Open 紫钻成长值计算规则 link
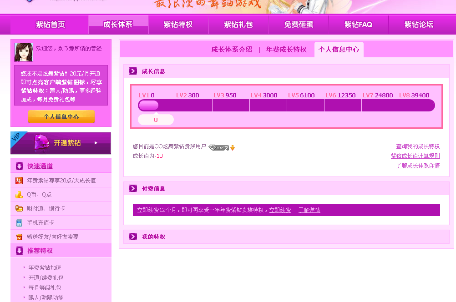The image size is (456, 302). 415,156
